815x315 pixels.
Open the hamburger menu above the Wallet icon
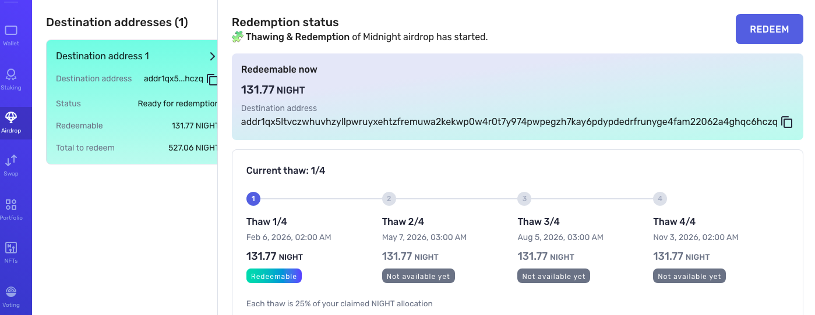click(10, 2)
